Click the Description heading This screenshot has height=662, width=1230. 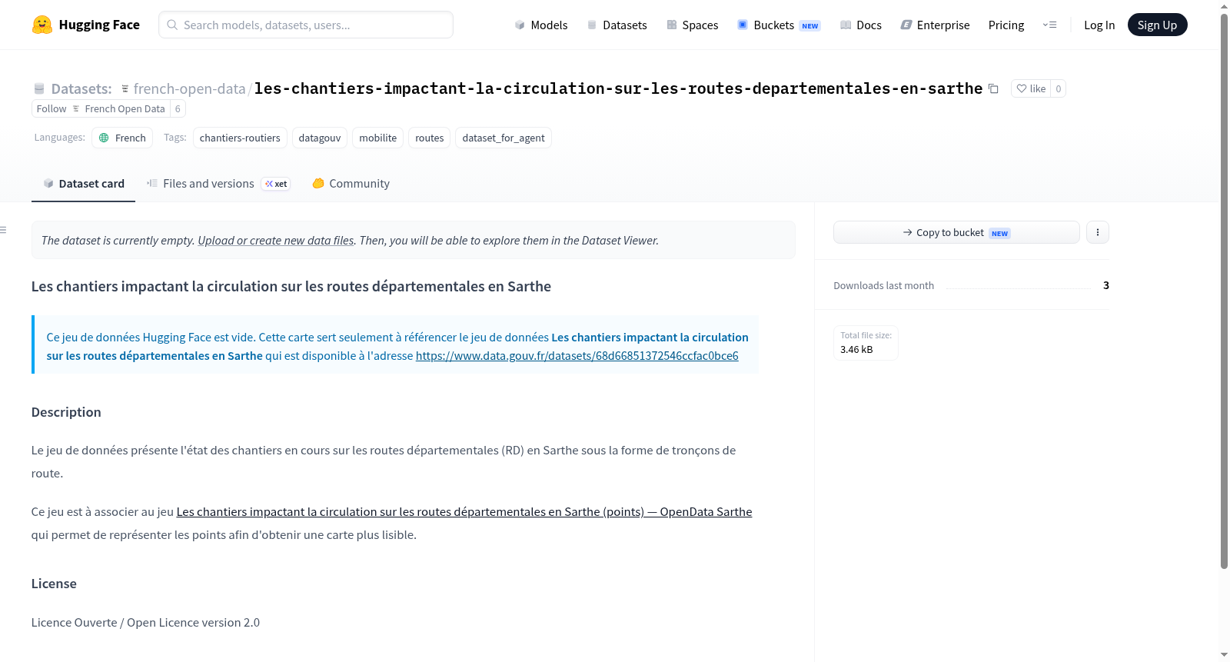(x=66, y=412)
